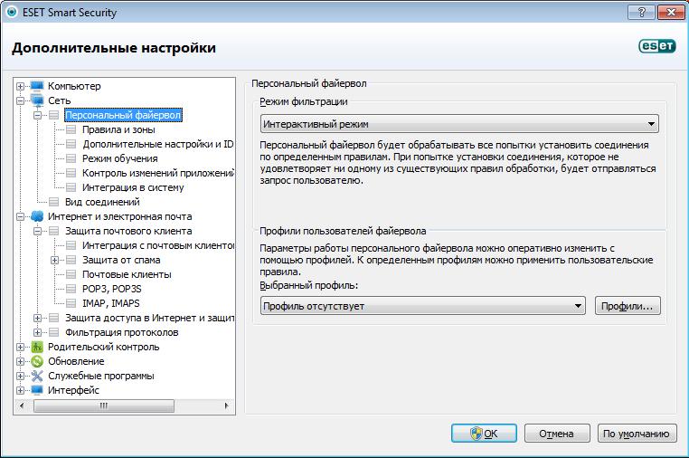This screenshot has height=458, width=689.
Task: Click tree horizontal scrollbar left arrow
Action: (x=22, y=406)
